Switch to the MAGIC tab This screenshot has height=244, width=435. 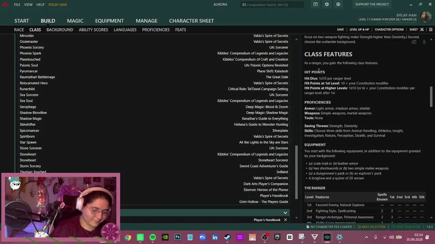[75, 21]
